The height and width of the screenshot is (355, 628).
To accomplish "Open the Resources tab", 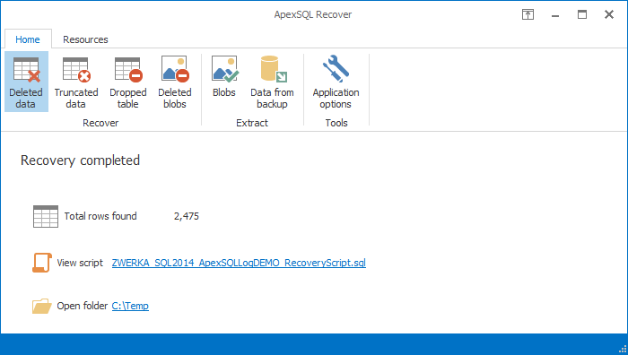I will coord(85,39).
